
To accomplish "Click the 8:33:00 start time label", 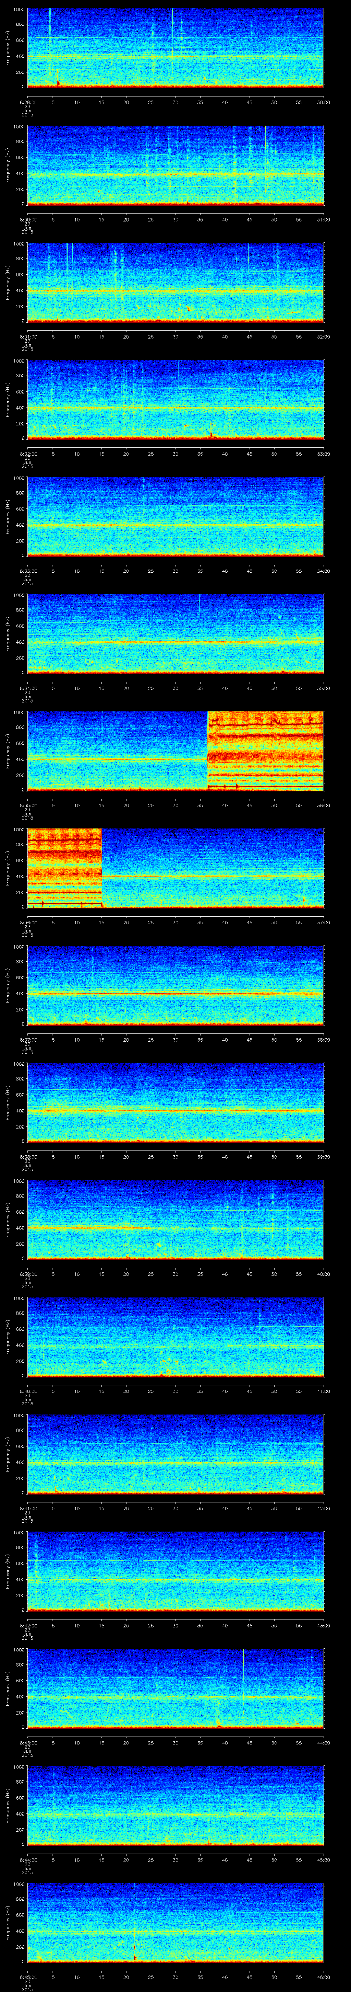I will click(x=28, y=571).
